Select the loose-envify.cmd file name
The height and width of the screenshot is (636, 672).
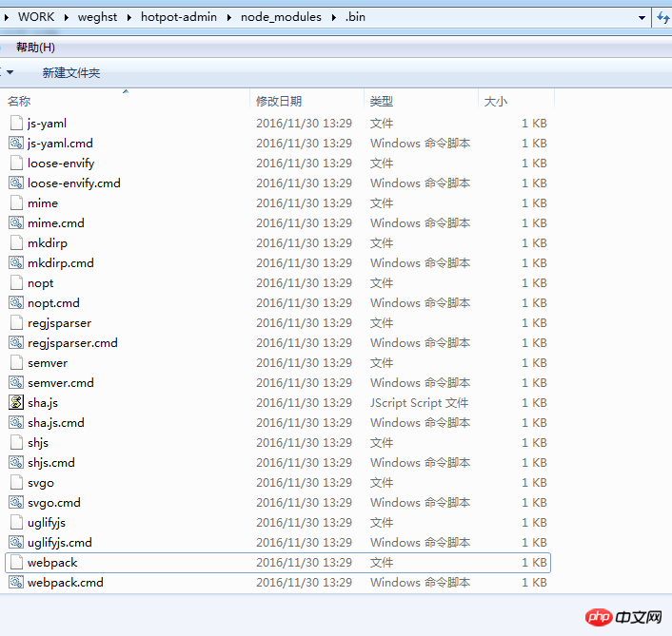[73, 183]
